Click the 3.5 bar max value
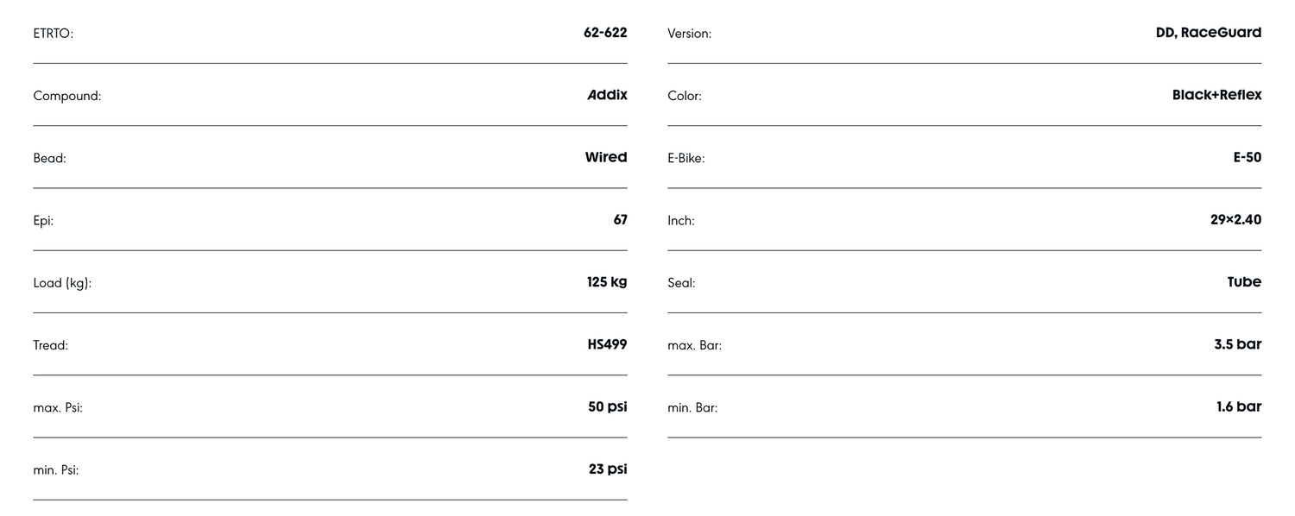This screenshot has width=1295, height=516. [x=1237, y=344]
